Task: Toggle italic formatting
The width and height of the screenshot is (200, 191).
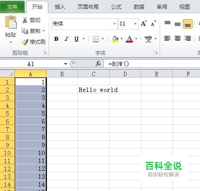Action: [x=66, y=39]
